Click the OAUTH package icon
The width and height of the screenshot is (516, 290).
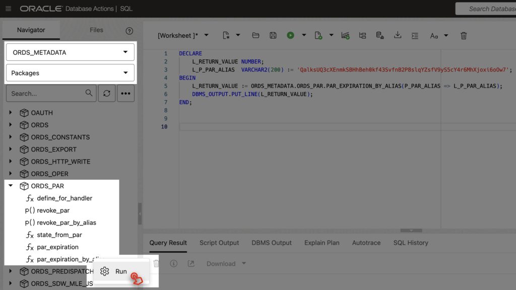click(24, 113)
